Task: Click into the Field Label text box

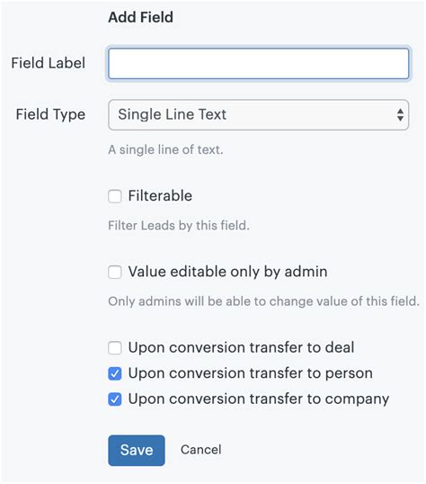Action: pos(259,63)
